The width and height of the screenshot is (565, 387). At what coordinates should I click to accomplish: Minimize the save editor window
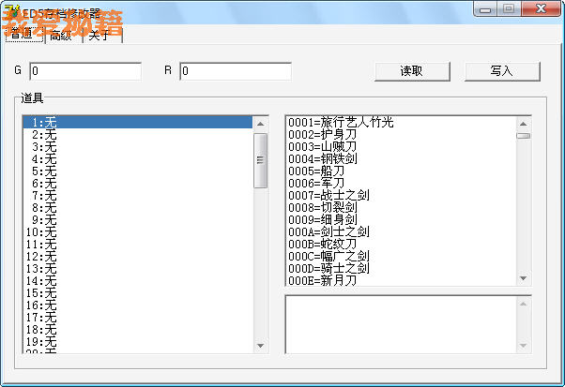coord(485,8)
